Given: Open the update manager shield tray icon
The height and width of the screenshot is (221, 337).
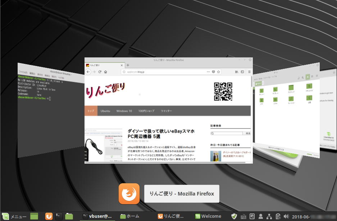Looking at the screenshot, I should (x=234, y=216).
